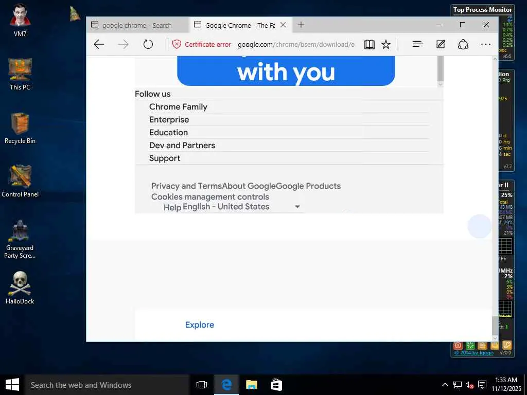Open Cookies management controls
The height and width of the screenshot is (395, 527).
click(x=210, y=196)
